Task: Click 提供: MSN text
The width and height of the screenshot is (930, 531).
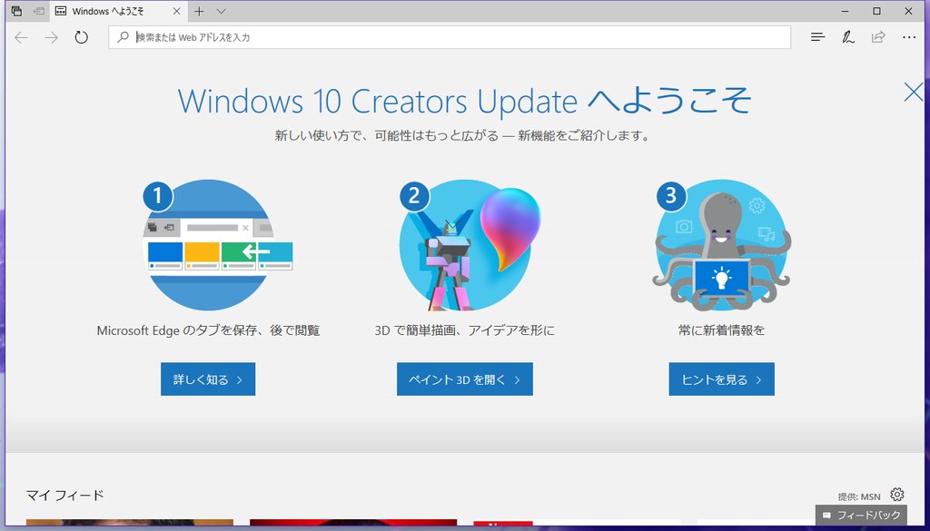Action: click(859, 497)
